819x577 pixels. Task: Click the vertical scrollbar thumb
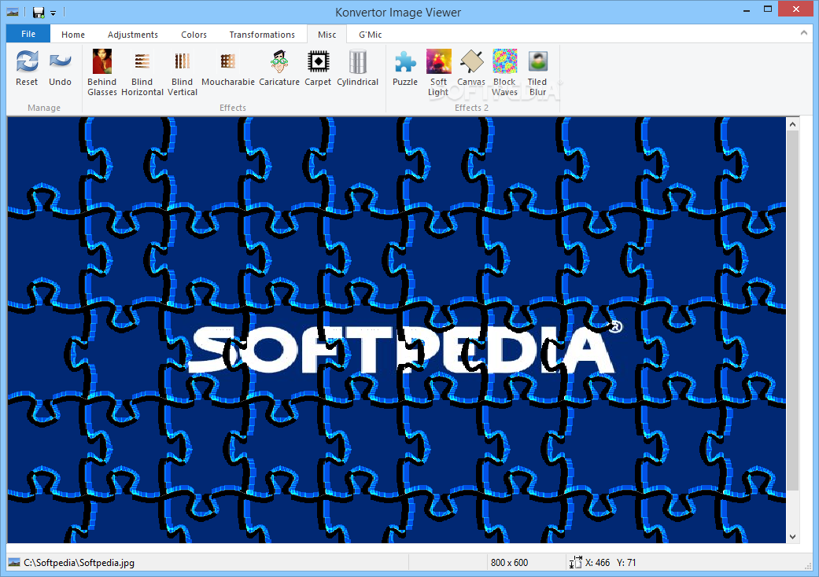(792, 311)
